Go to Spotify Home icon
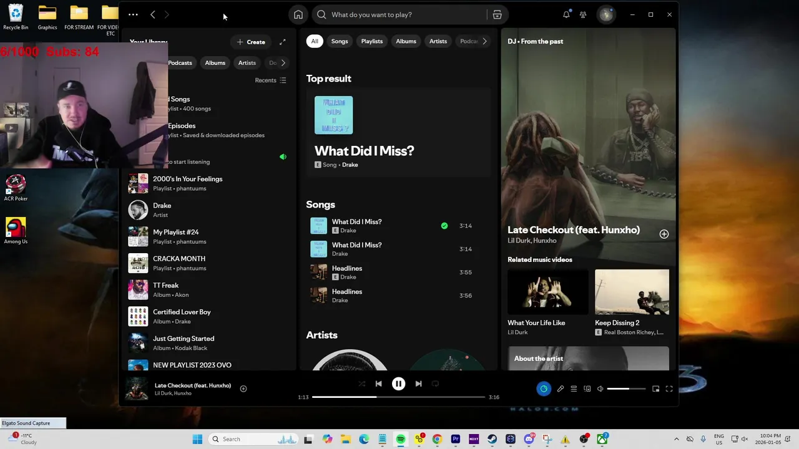 (x=298, y=14)
